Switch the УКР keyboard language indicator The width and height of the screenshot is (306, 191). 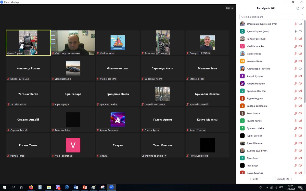click(281, 187)
